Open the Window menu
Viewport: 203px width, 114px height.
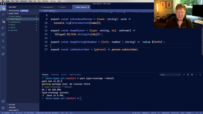53,1
